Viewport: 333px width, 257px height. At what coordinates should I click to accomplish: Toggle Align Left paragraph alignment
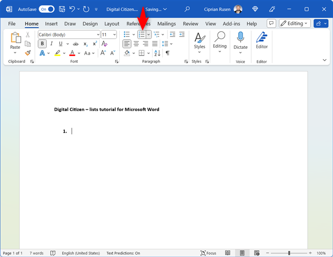[127, 44]
